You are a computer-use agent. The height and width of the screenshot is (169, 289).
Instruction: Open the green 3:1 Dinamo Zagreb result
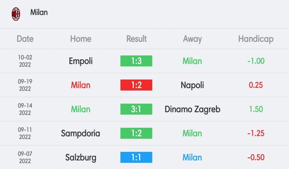[136, 109]
